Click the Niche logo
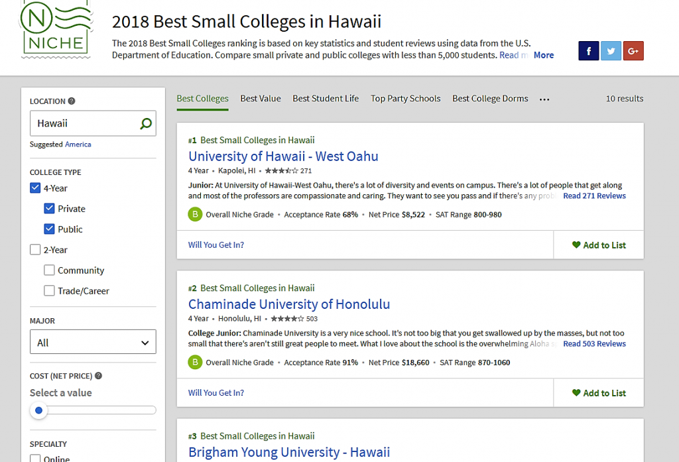679x462 pixels. tap(56, 29)
